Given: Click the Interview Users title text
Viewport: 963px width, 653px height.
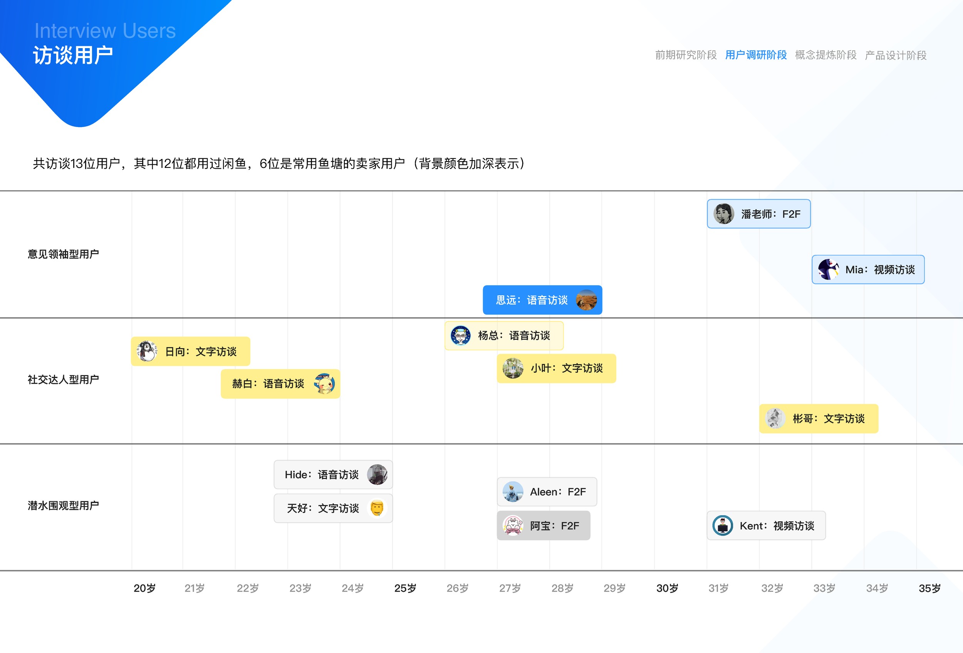Looking at the screenshot, I should pos(105,31).
